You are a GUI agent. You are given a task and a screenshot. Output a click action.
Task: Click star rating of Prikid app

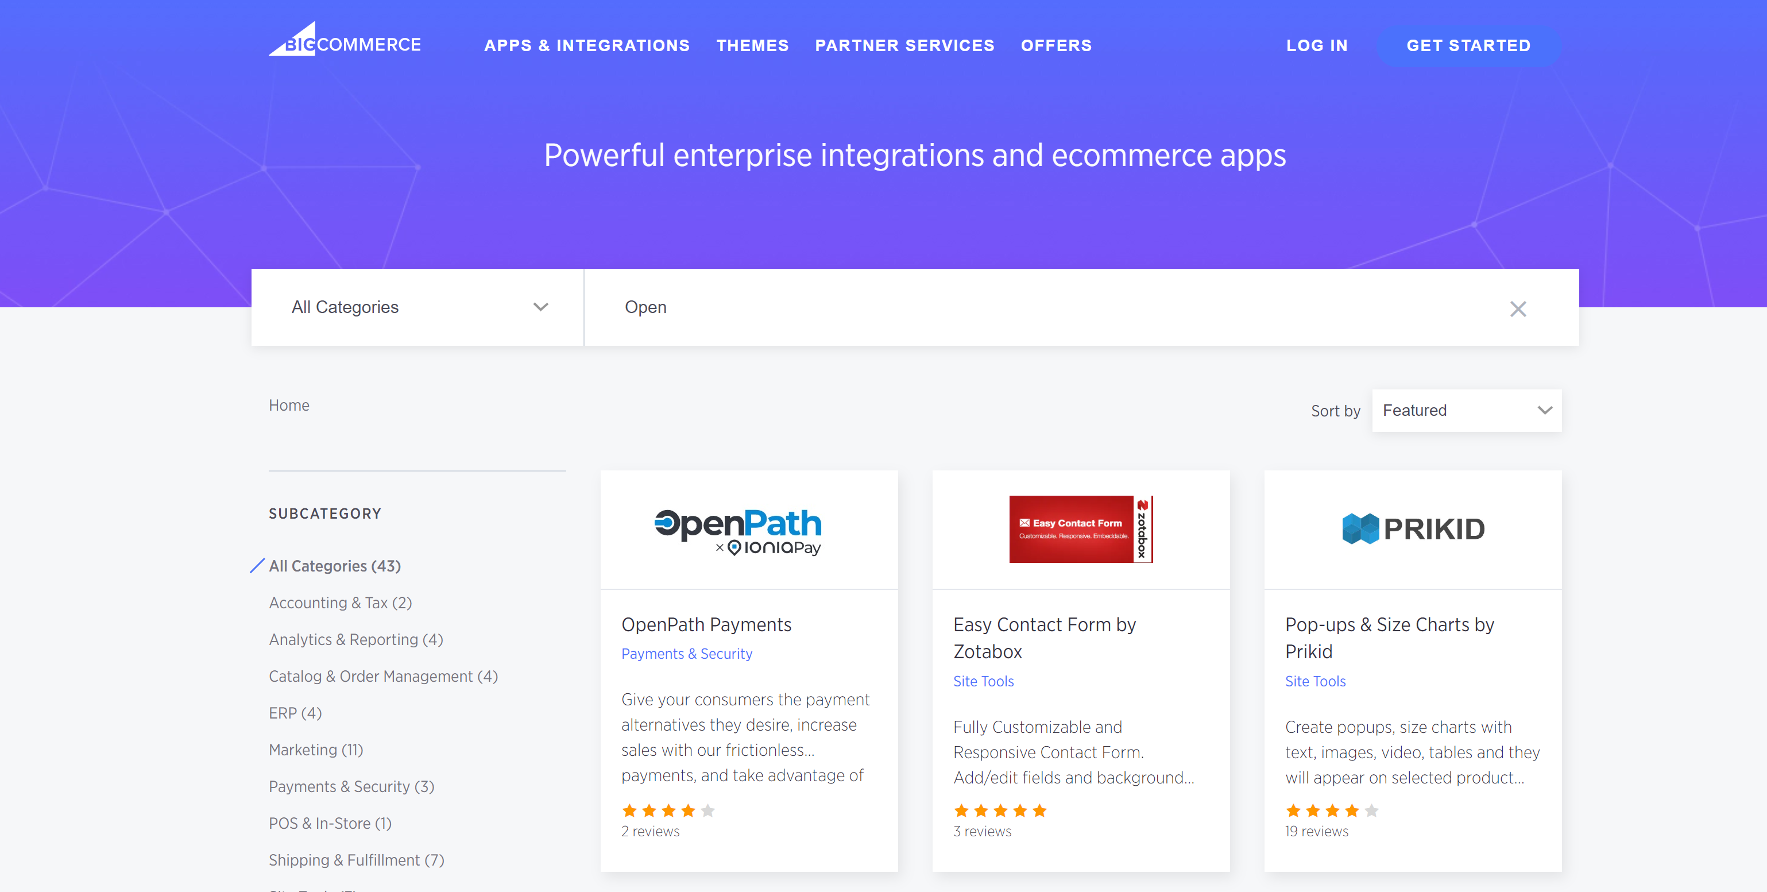1332,811
